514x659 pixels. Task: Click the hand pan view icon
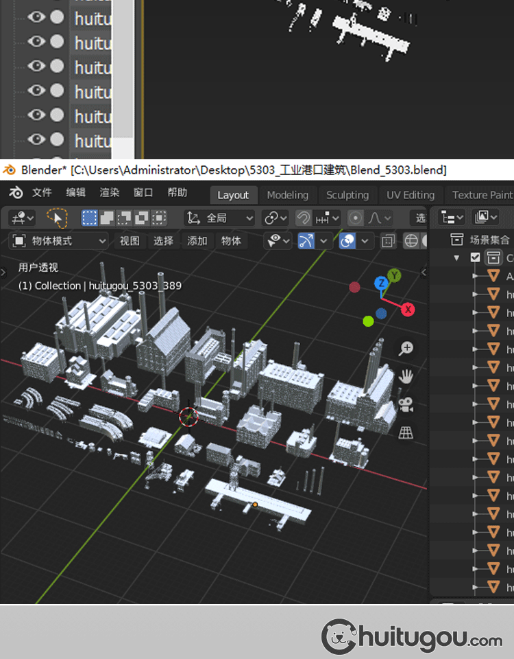406,376
